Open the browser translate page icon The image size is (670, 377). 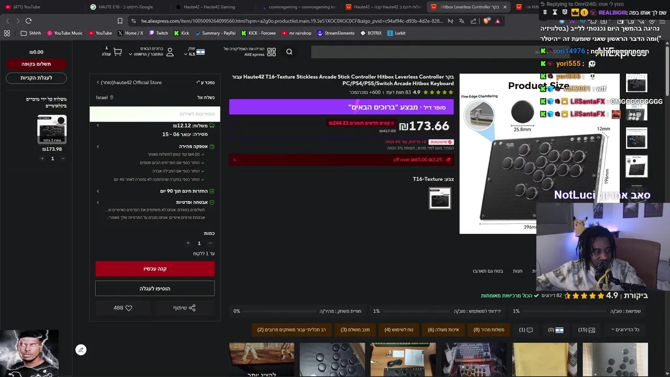[461, 21]
